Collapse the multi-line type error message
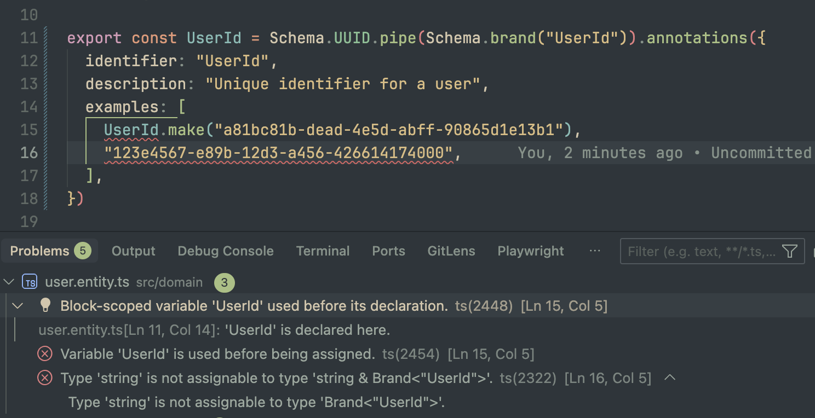Image resolution: width=815 pixels, height=418 pixels. 669,378
